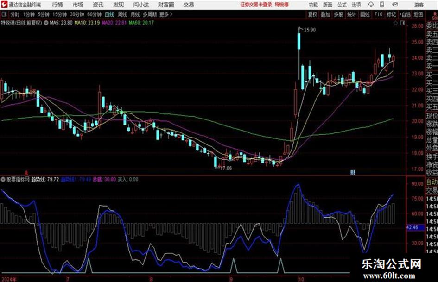This screenshot has width=438, height=282.
Task: Select the 日线 daily period tab
Action: click(x=109, y=14)
